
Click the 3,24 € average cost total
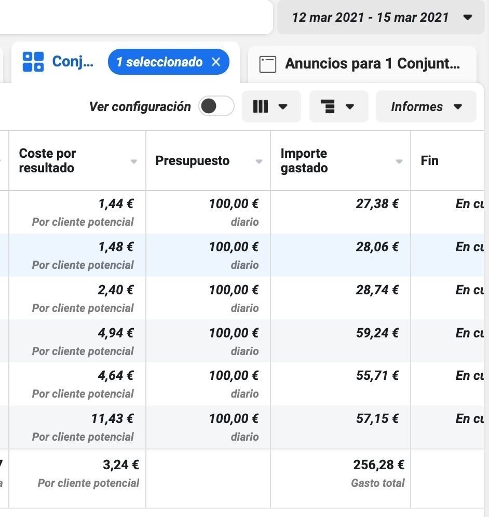(120, 465)
